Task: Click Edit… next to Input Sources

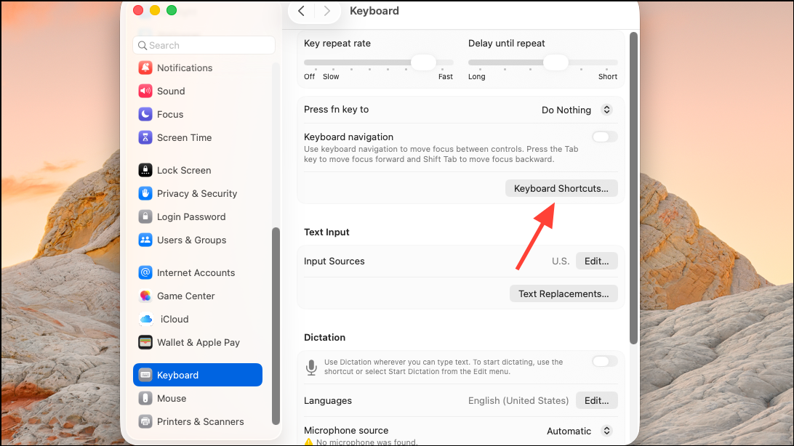Action: click(x=596, y=261)
